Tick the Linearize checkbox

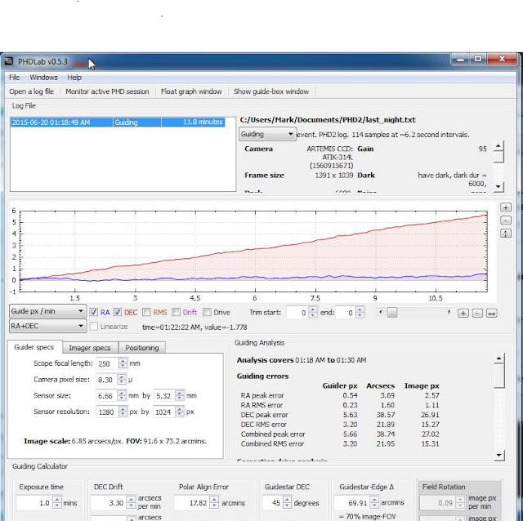(94, 327)
